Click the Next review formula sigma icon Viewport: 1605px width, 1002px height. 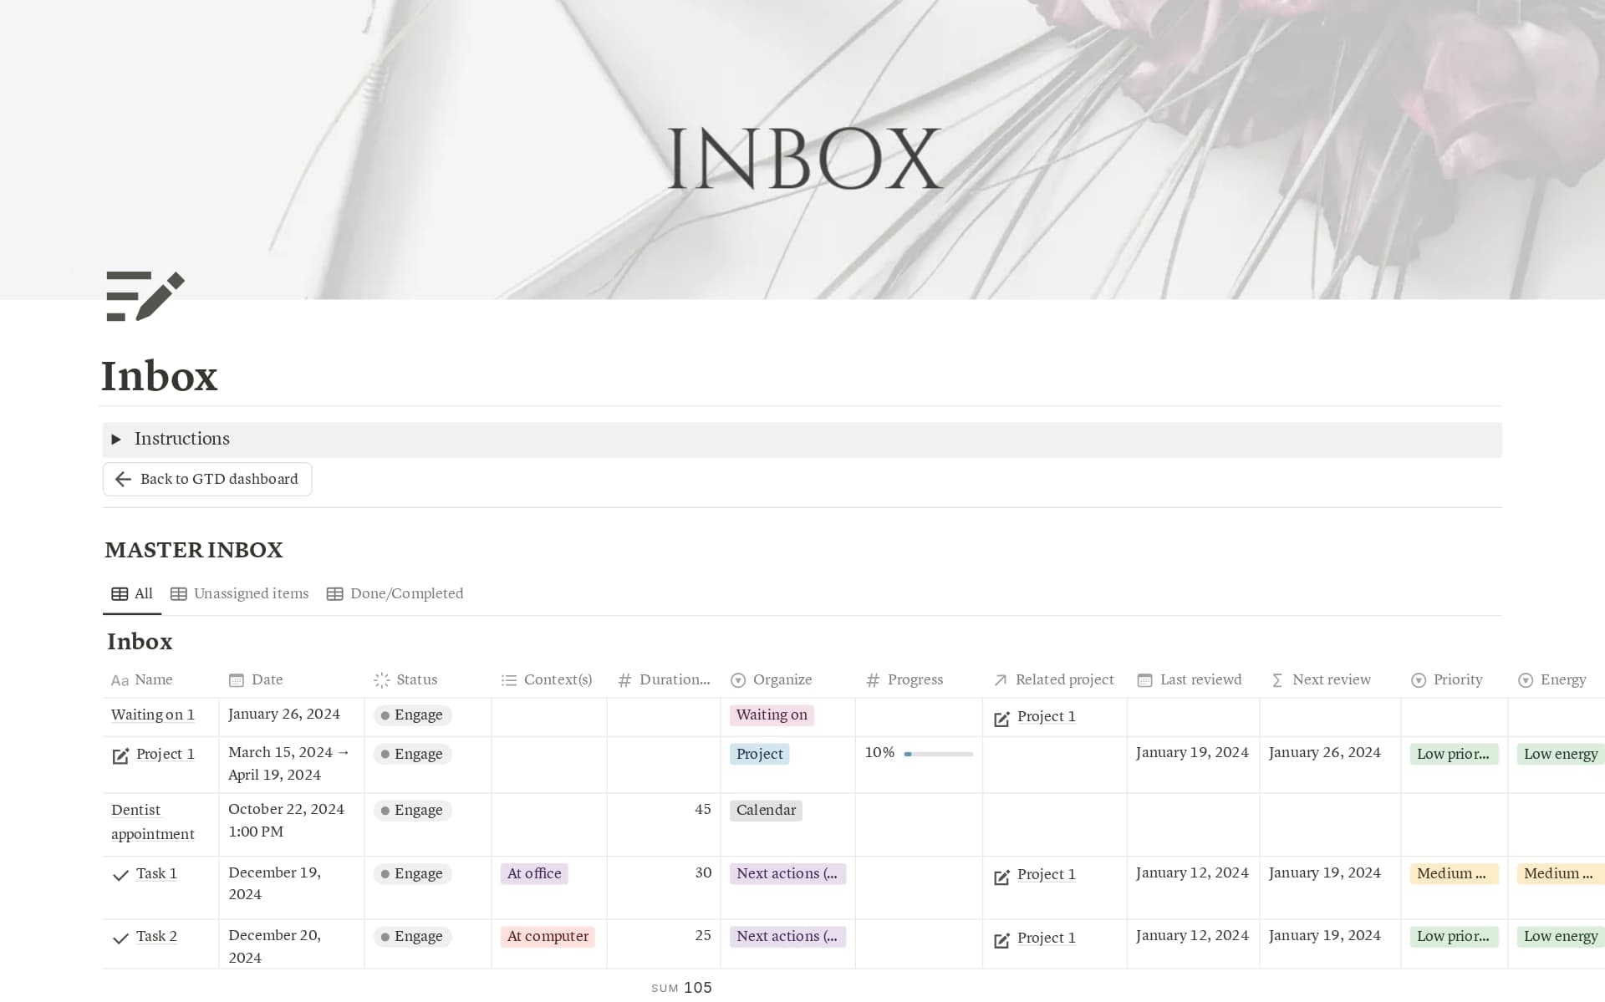[x=1277, y=680]
